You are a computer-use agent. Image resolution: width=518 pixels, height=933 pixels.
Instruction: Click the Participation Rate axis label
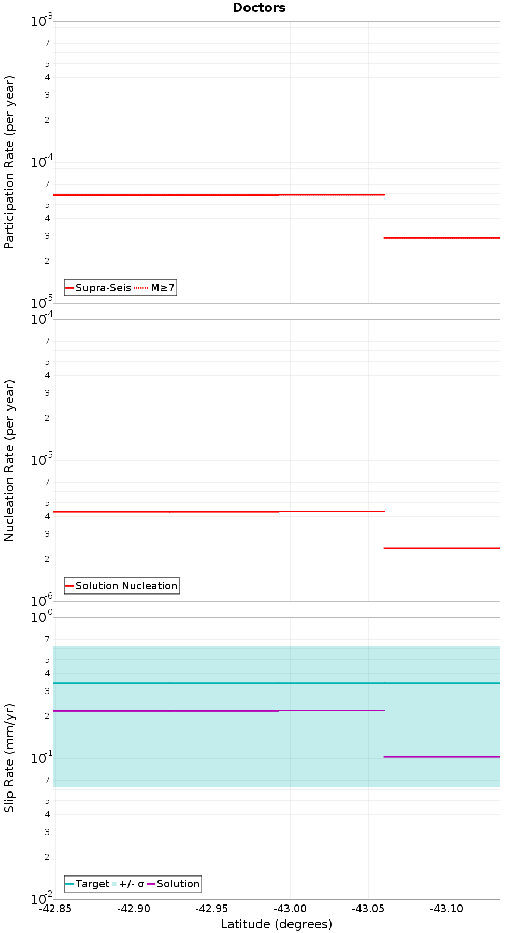tap(9, 162)
